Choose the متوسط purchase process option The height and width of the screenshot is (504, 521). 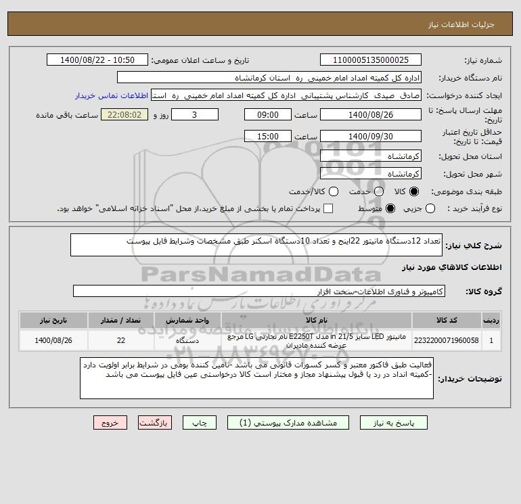click(390, 208)
